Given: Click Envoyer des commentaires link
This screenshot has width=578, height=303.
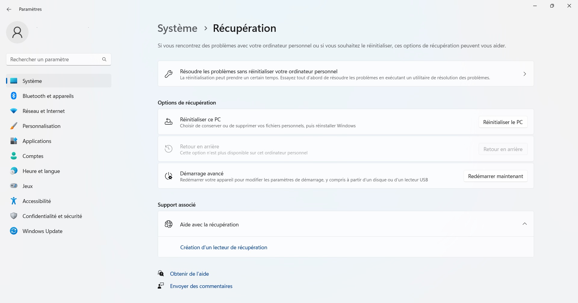Looking at the screenshot, I should 201,286.
